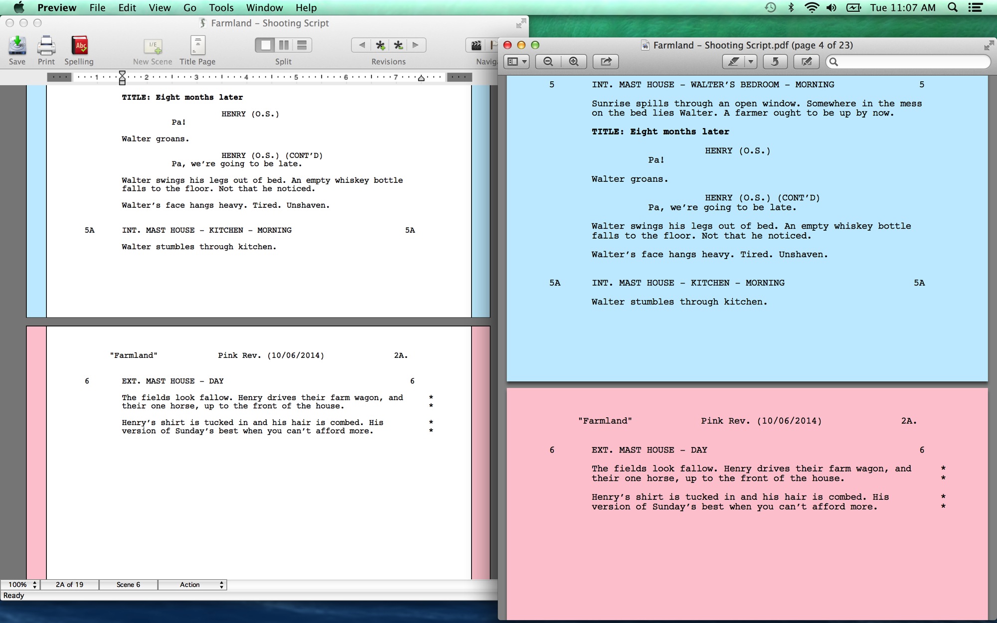Click the Share button in Preview

tap(606, 62)
